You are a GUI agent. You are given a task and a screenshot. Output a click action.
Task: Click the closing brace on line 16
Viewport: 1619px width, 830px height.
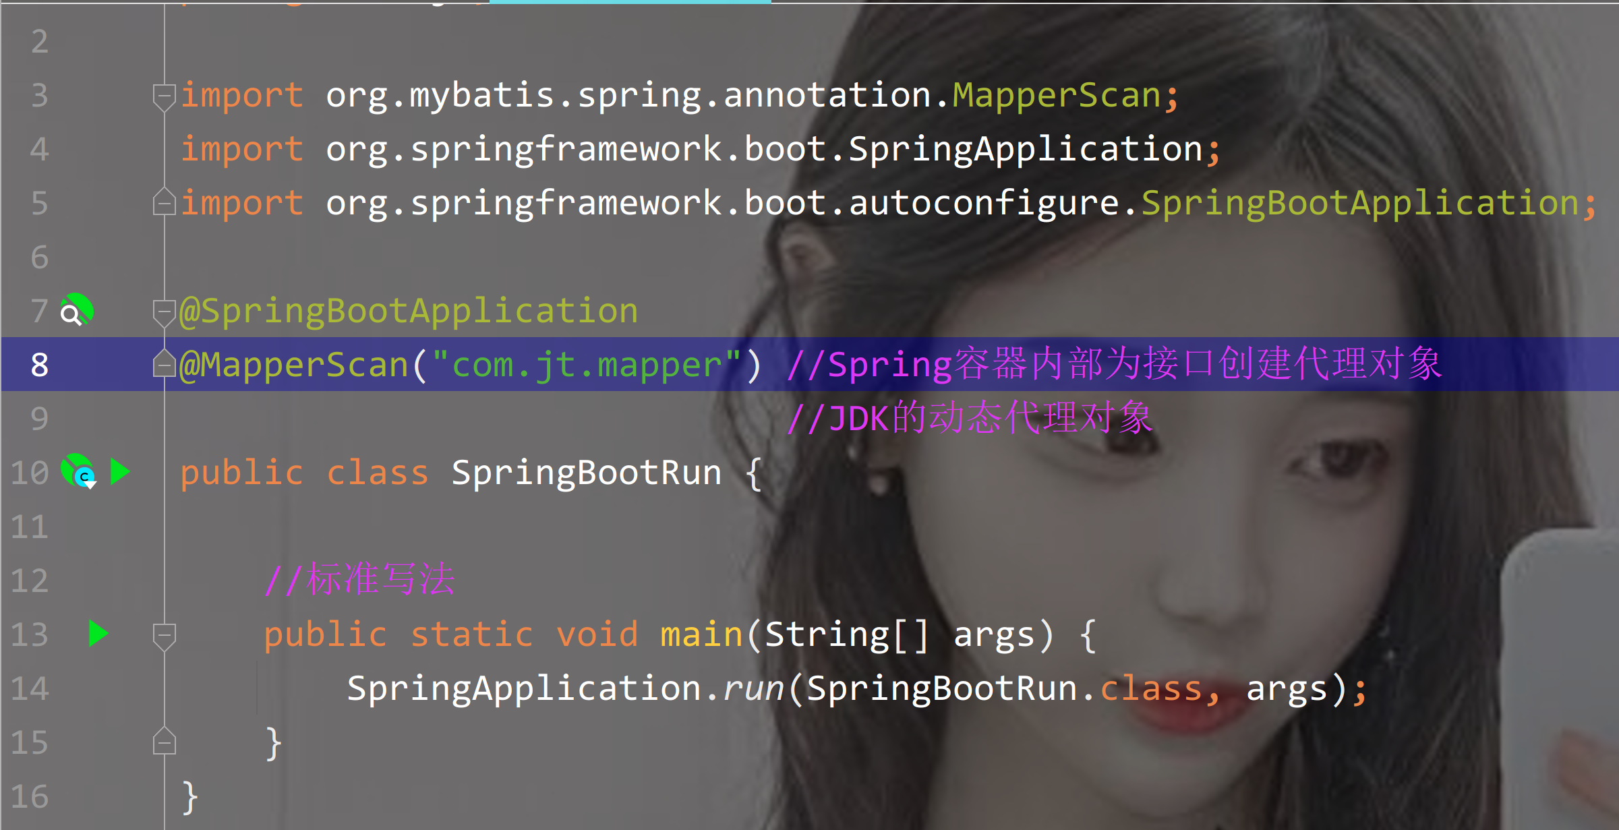(x=189, y=798)
